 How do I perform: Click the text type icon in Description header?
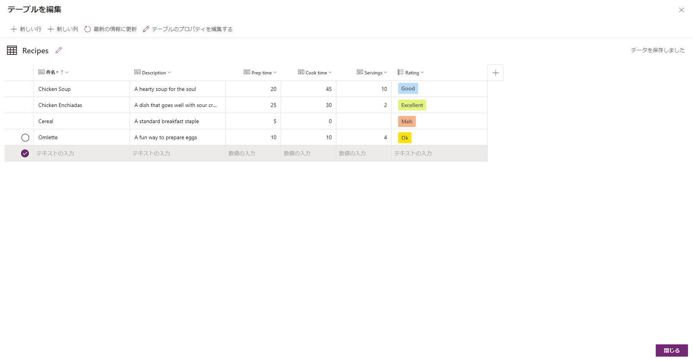[x=137, y=72]
